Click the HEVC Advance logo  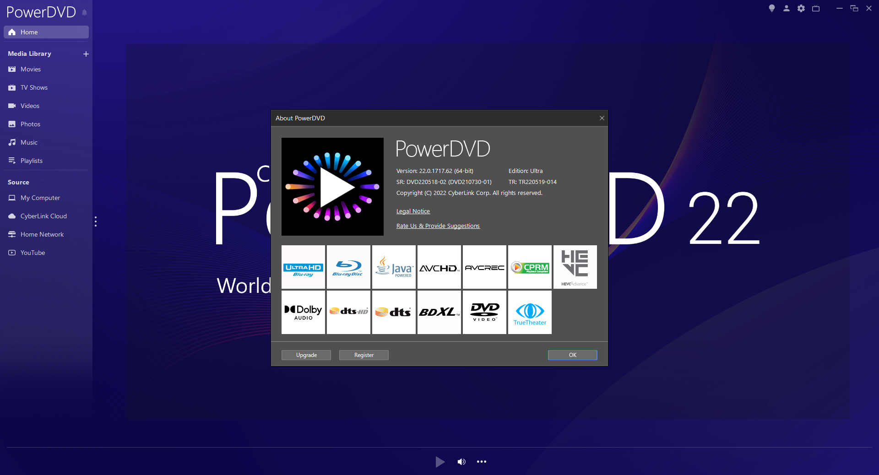(575, 267)
